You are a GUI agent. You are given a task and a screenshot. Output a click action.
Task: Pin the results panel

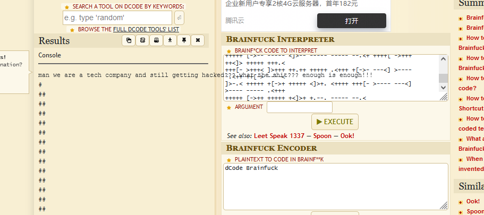click(x=184, y=40)
